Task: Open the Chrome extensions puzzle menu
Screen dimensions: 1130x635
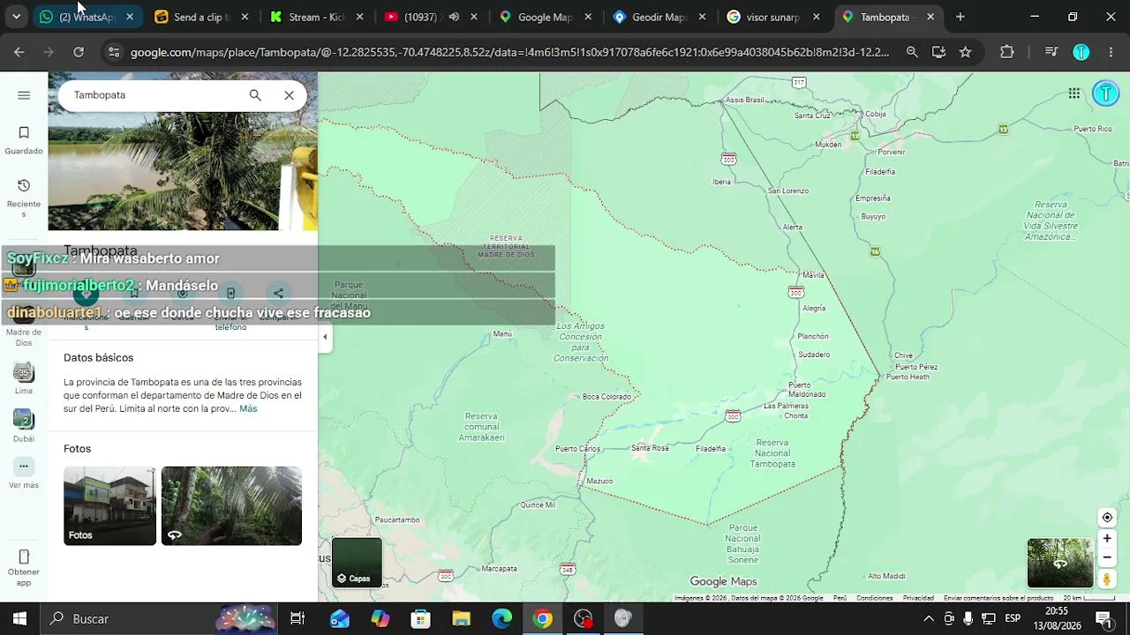Action: (x=1007, y=52)
